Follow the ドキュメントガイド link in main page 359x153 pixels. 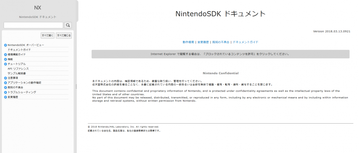coord(246,42)
